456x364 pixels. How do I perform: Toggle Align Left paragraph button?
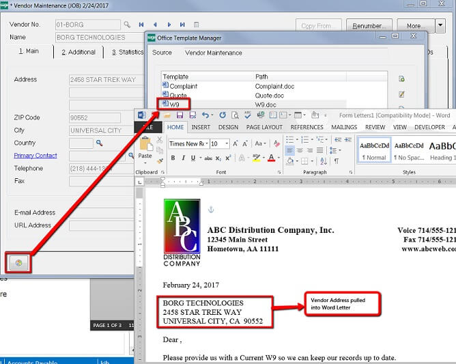(x=289, y=150)
